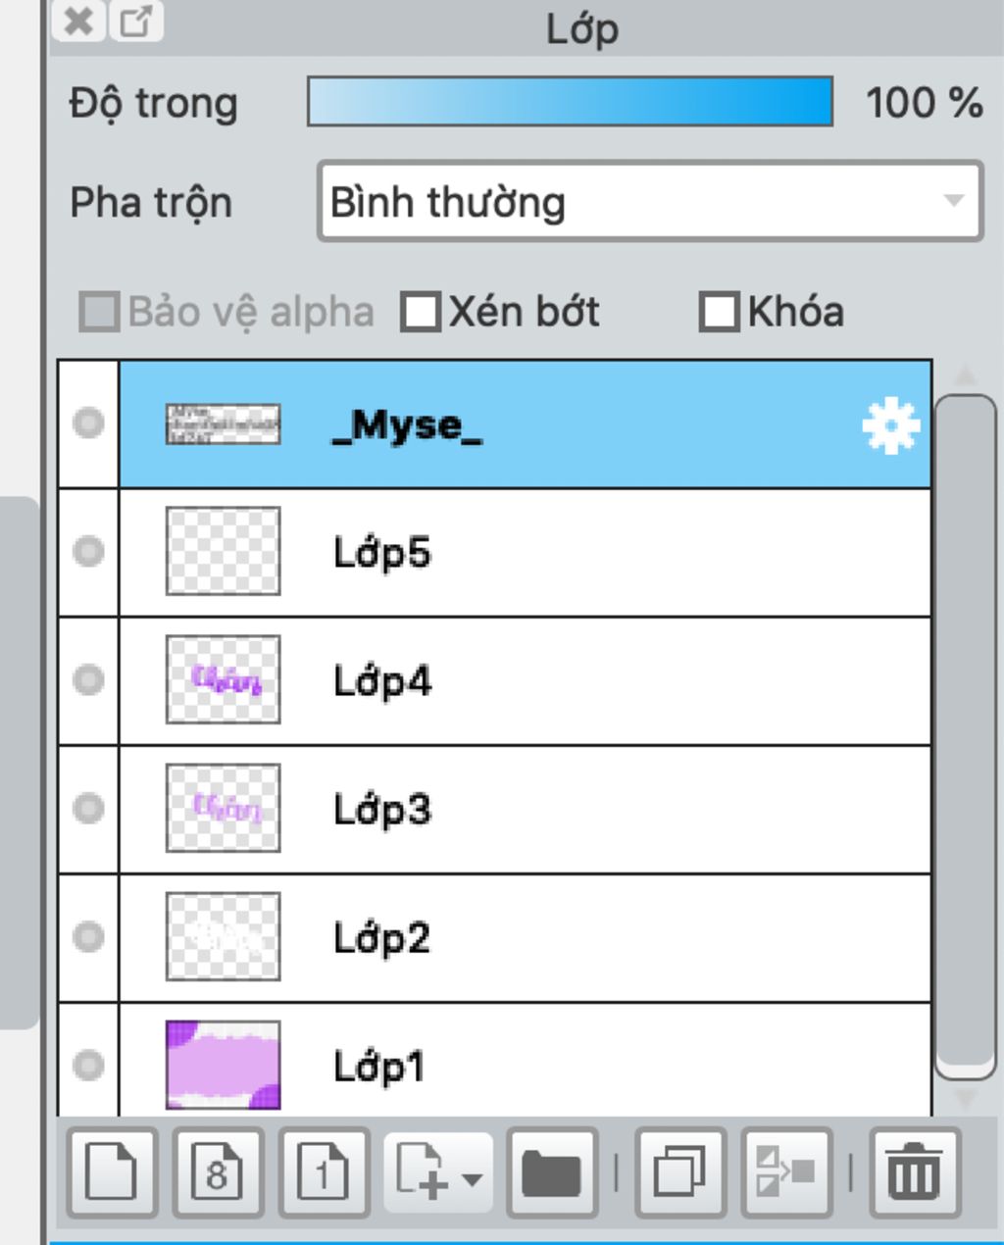Duplicate the selected layer
This screenshot has width=1004, height=1245.
click(x=680, y=1172)
